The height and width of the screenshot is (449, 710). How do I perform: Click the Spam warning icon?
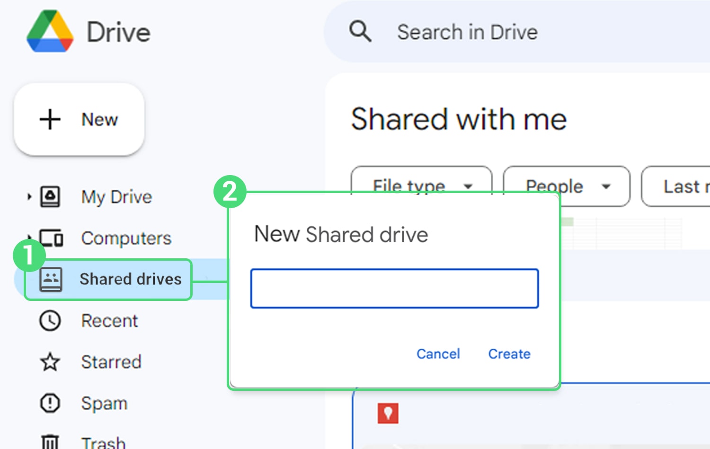[x=50, y=403]
